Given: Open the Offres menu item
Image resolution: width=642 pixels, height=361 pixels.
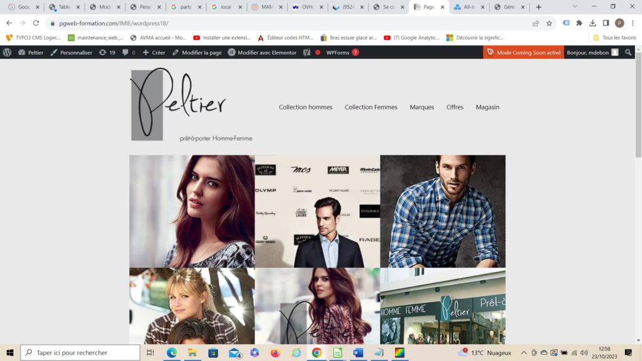Looking at the screenshot, I should (x=455, y=107).
